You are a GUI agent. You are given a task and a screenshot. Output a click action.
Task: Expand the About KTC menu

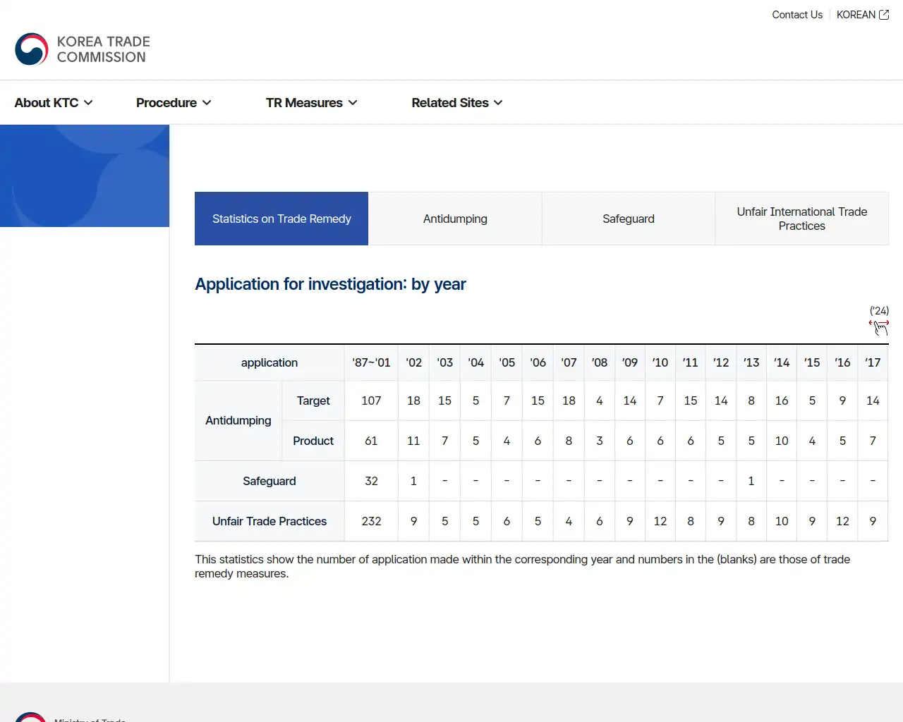(54, 103)
